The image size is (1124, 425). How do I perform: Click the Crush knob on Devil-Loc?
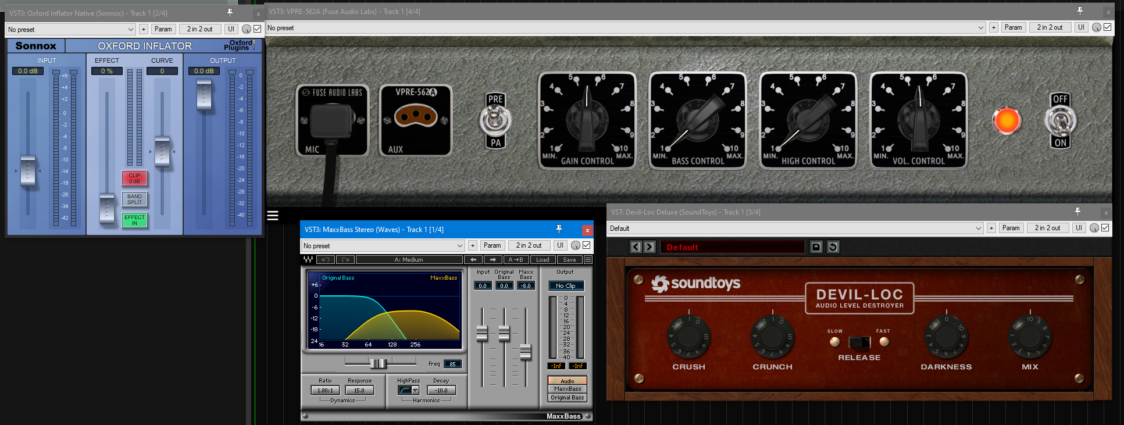[688, 337]
